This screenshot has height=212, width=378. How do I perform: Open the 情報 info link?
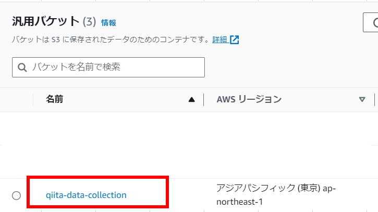point(108,22)
